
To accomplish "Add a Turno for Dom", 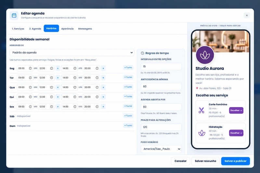I will point(128,125).
